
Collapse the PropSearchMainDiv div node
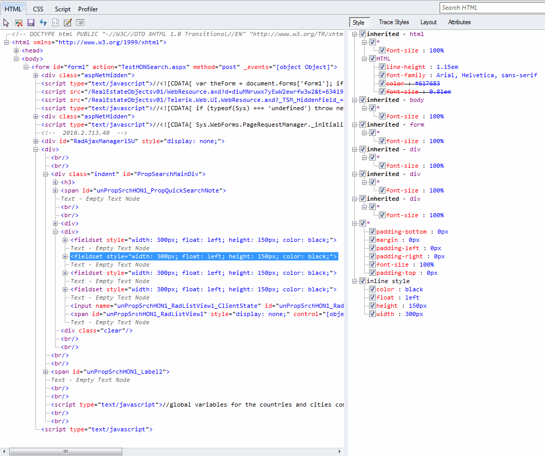coord(46,174)
